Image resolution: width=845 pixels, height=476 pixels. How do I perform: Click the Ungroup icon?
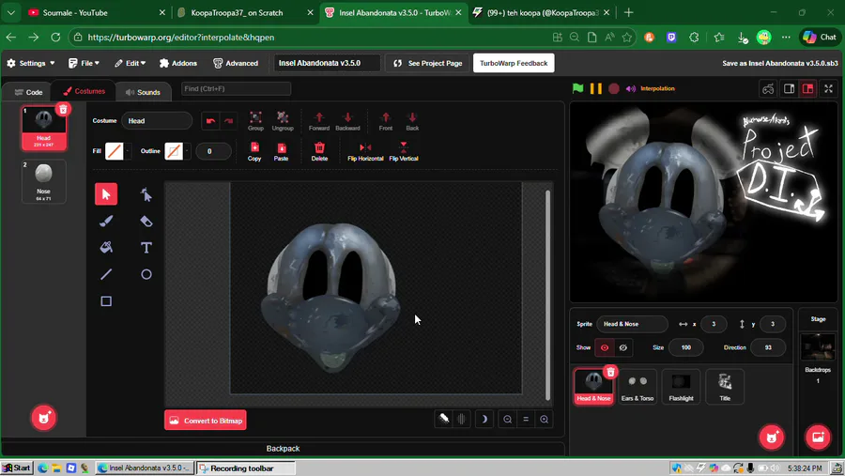tap(283, 121)
